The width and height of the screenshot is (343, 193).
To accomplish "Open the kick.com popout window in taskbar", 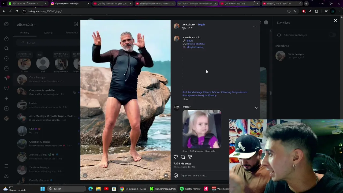I will pyautogui.click(x=163, y=189).
